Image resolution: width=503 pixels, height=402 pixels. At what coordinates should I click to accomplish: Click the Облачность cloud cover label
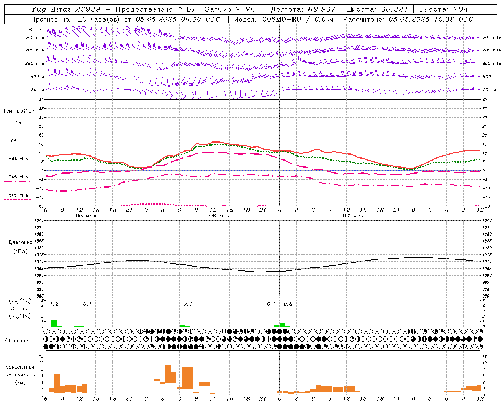coord(20,341)
